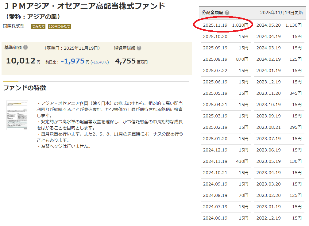Click the 100円つみたて badge
This screenshot has height=226, width=309.
coord(59,27)
